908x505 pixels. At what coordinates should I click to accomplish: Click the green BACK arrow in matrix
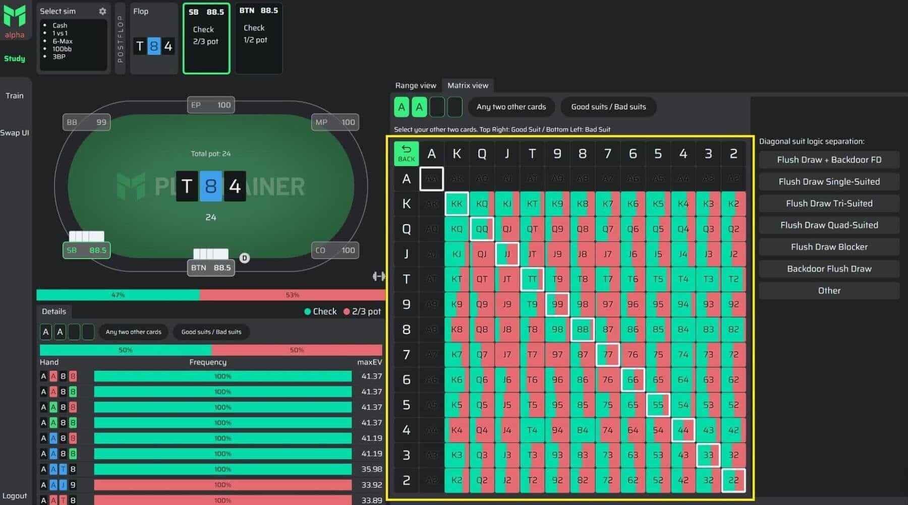(x=406, y=153)
